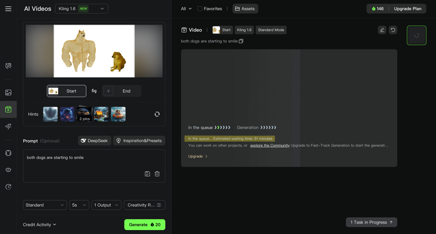Click the swap start and end frames icon

[x=94, y=91]
